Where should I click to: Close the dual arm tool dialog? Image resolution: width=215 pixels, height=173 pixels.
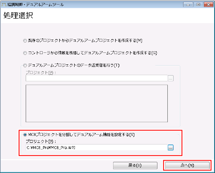(209, 5)
